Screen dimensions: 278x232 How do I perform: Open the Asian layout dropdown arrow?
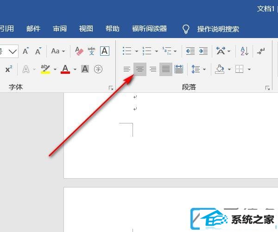coord(229,51)
